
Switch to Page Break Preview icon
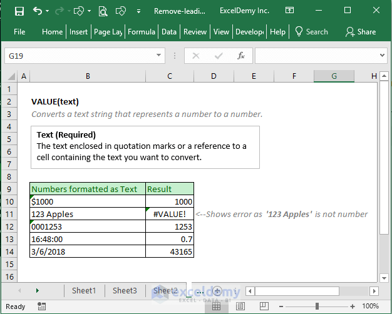[264, 306]
